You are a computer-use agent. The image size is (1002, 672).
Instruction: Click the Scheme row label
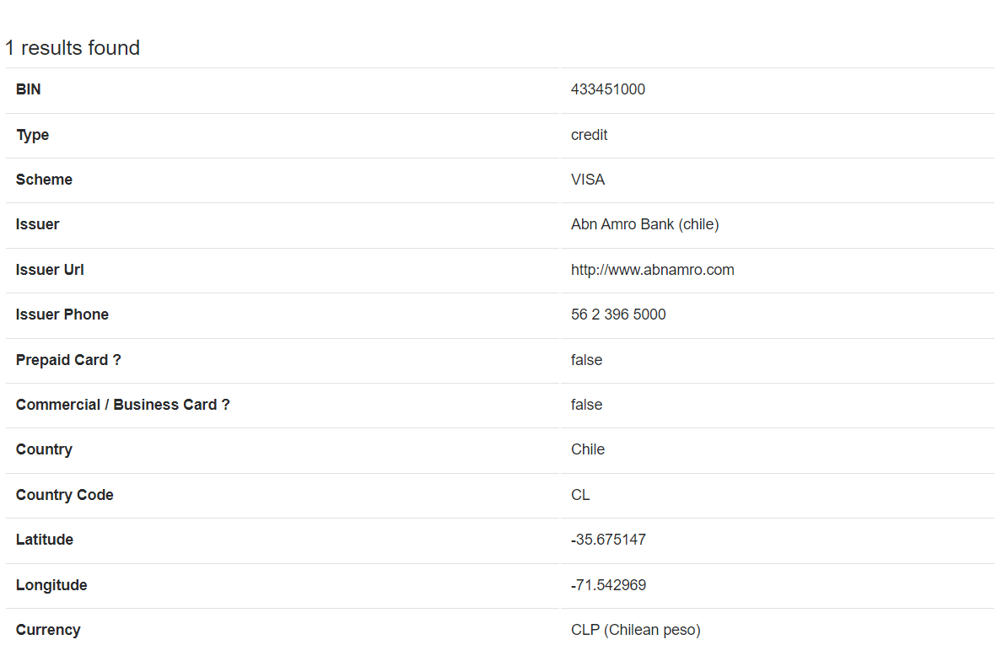[44, 180]
